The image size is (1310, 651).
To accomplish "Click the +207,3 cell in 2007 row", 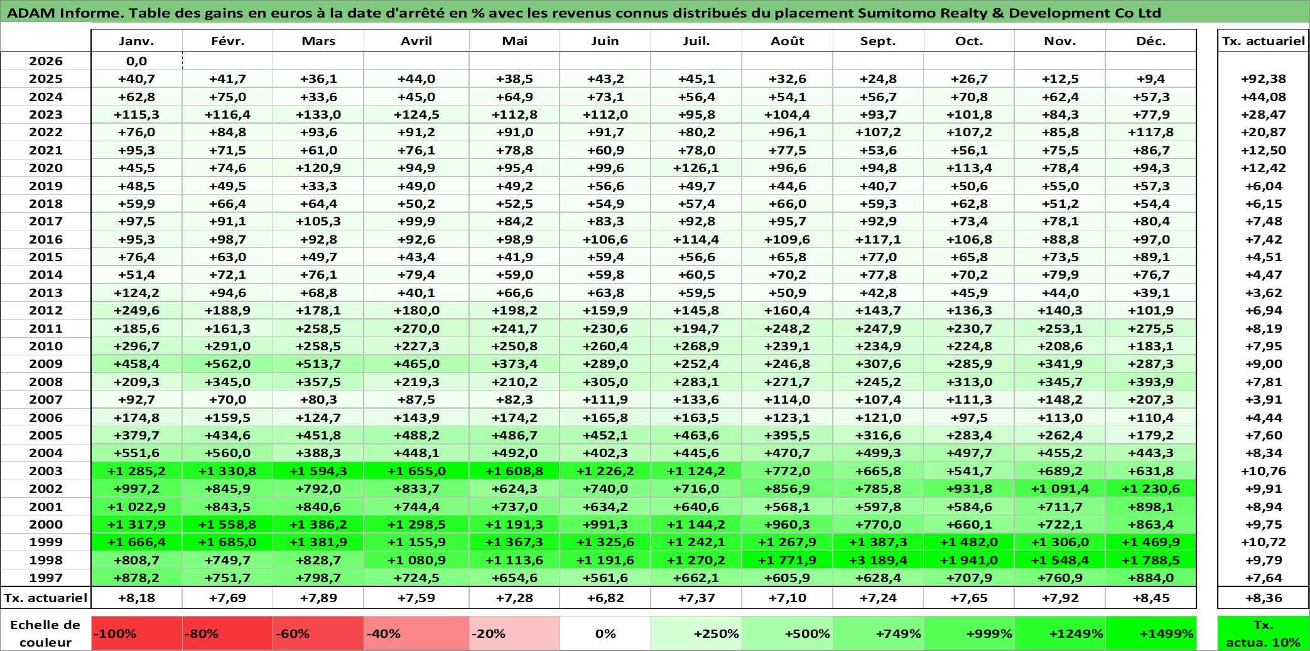I will pos(1151,399).
